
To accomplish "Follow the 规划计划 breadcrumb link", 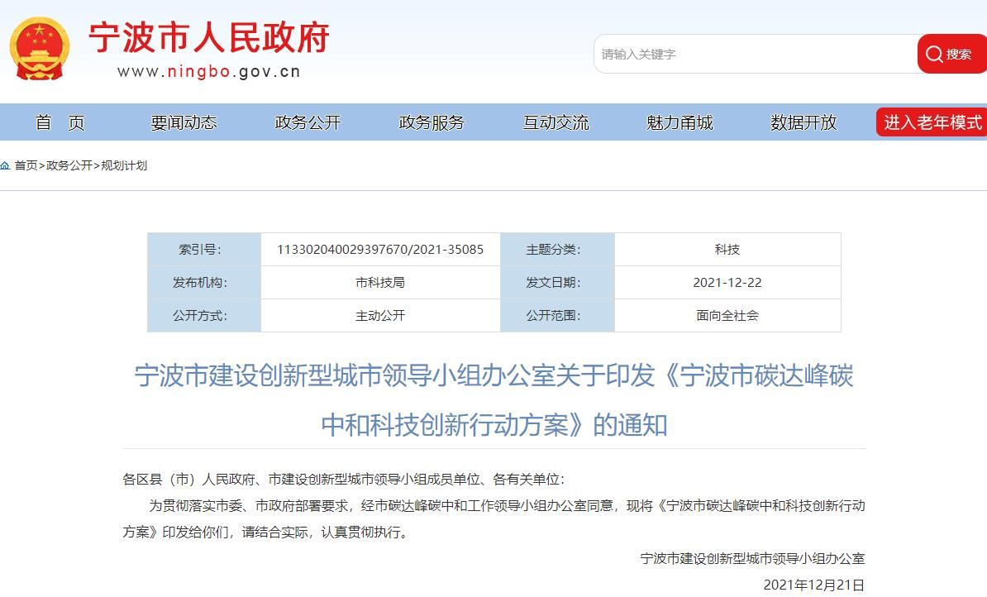I will point(124,165).
